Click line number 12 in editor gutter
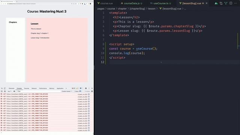 click(x=102, y=62)
